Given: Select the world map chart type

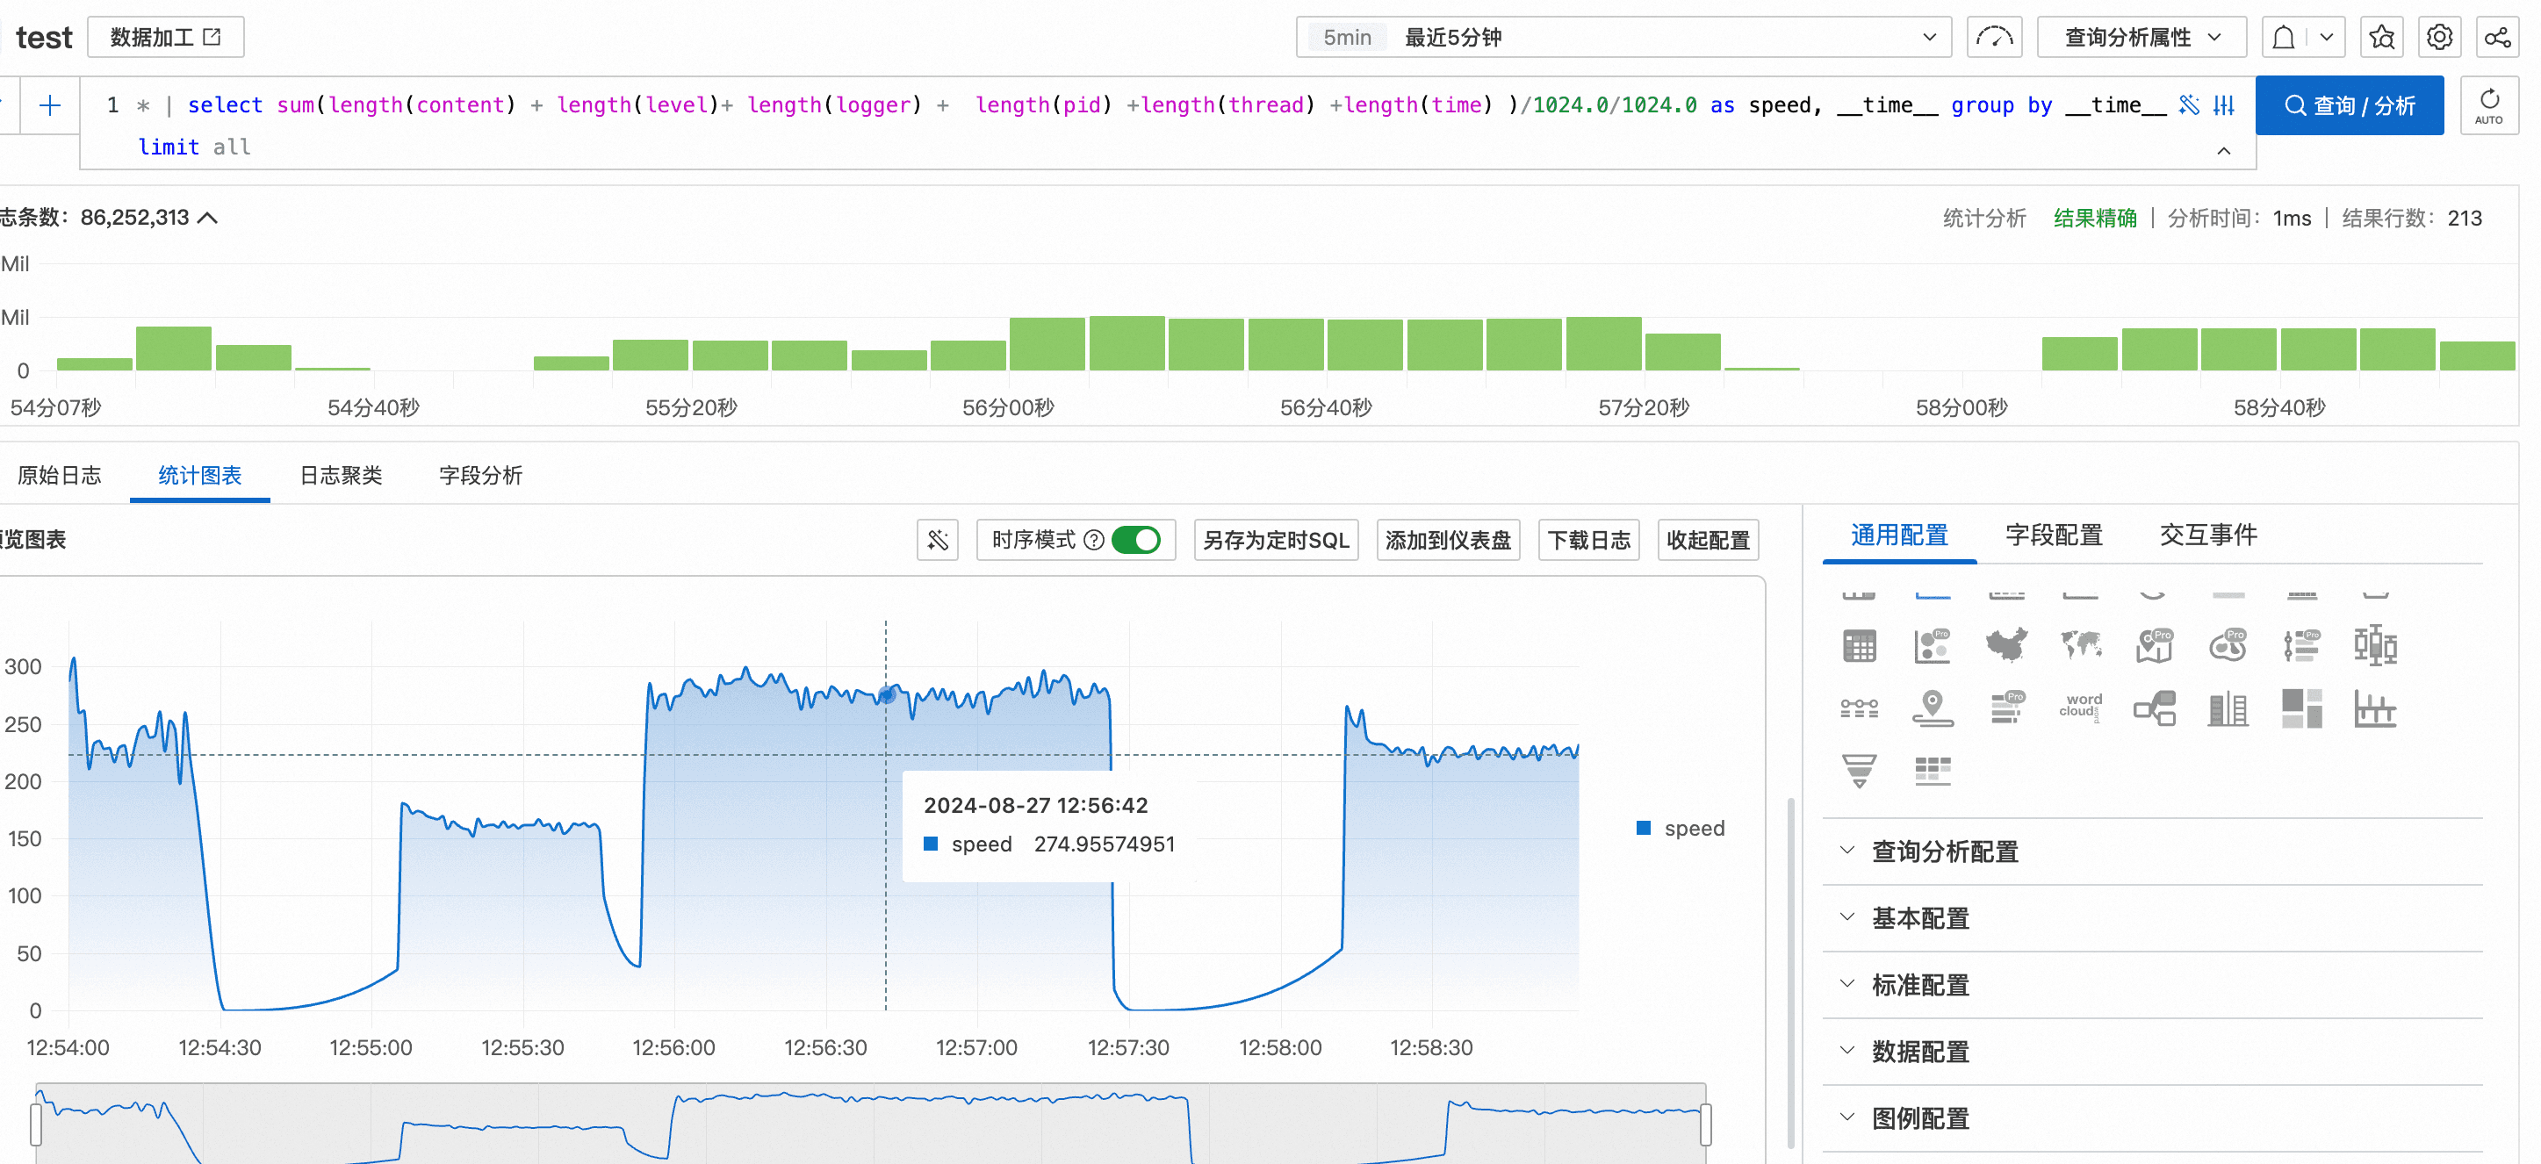Looking at the screenshot, I should 2080,646.
